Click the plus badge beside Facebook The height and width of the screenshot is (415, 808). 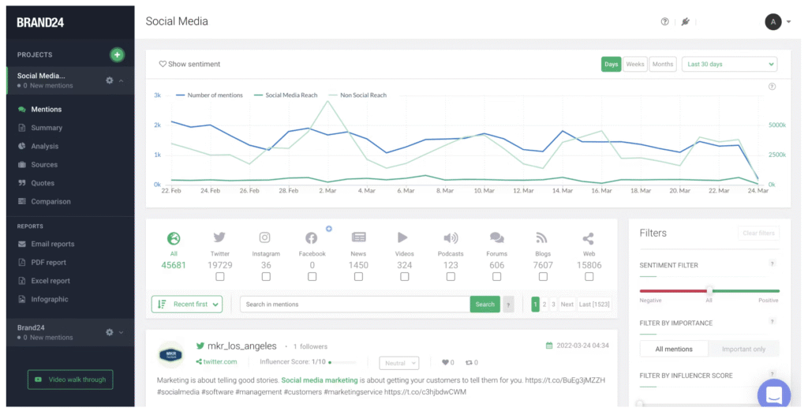(x=329, y=228)
